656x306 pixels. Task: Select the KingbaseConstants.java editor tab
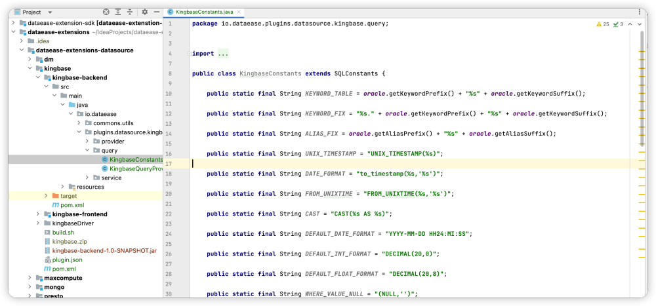click(x=203, y=12)
